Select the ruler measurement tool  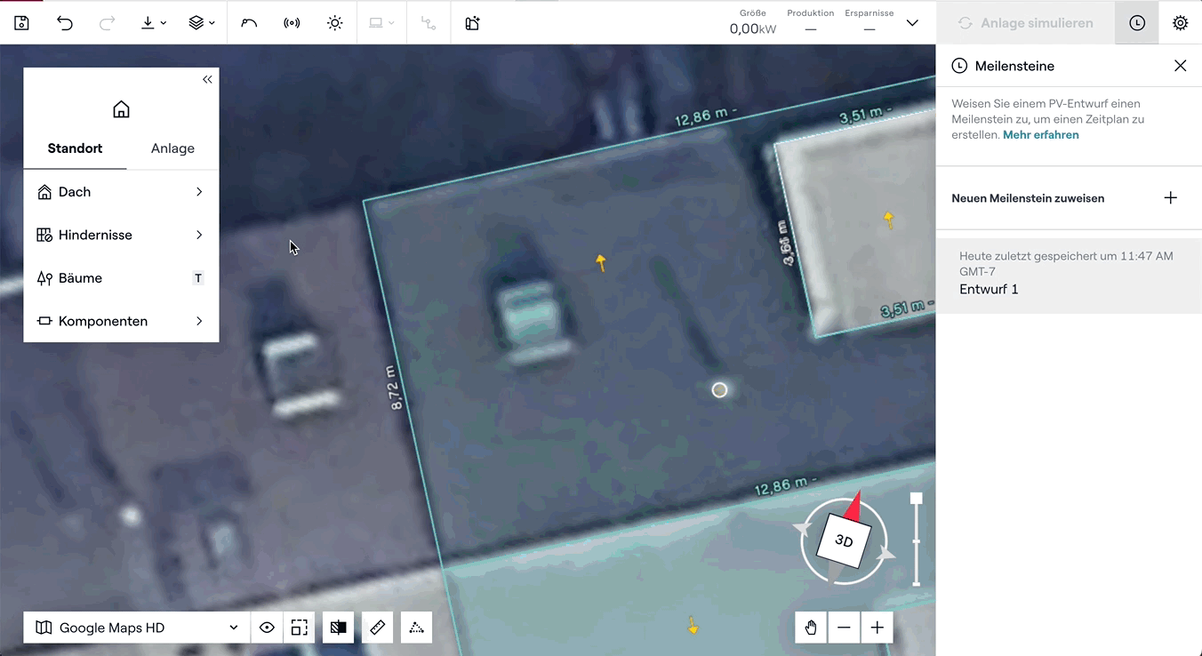377,628
